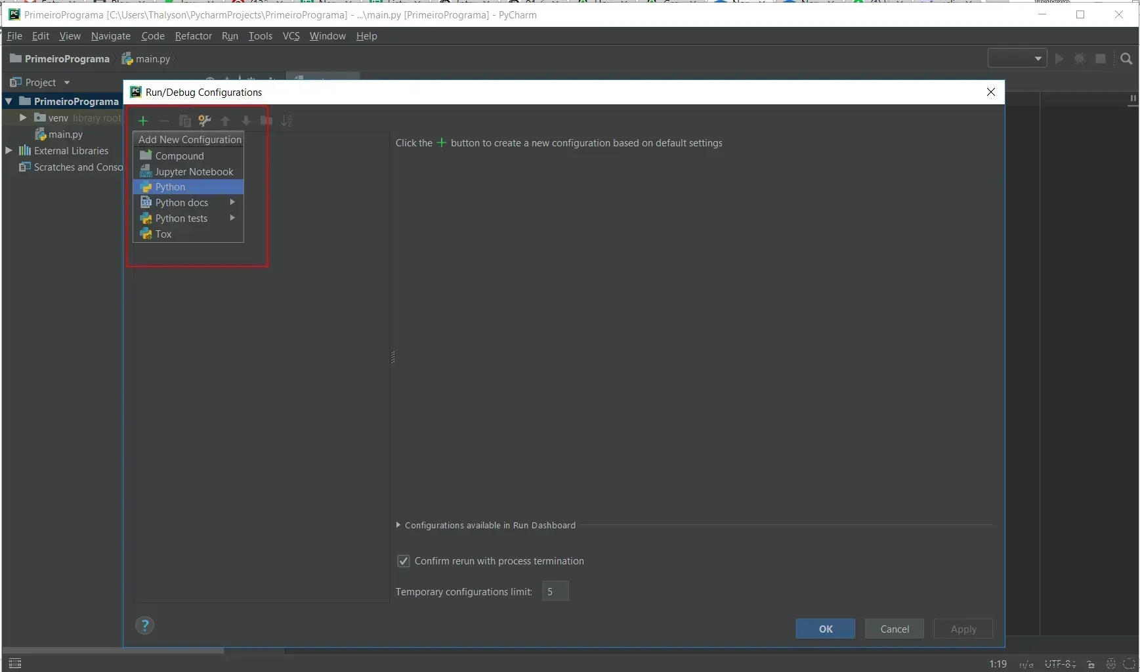The width and height of the screenshot is (1140, 672).
Task: Click the Apply button
Action: point(963,629)
